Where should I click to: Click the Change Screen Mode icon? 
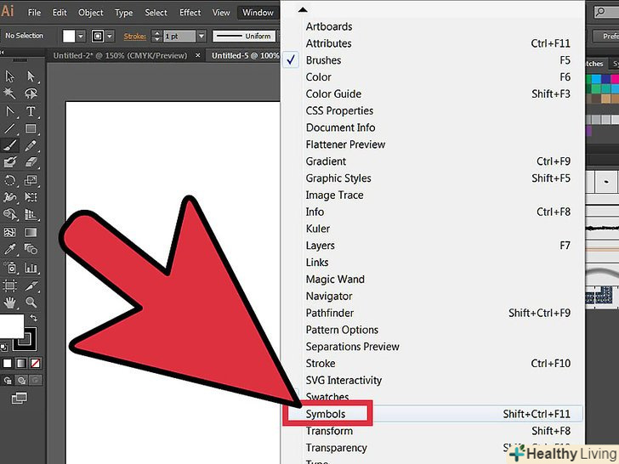(19, 398)
